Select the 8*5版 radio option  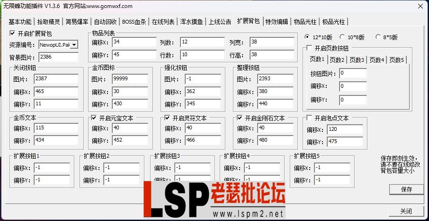pos(378,37)
